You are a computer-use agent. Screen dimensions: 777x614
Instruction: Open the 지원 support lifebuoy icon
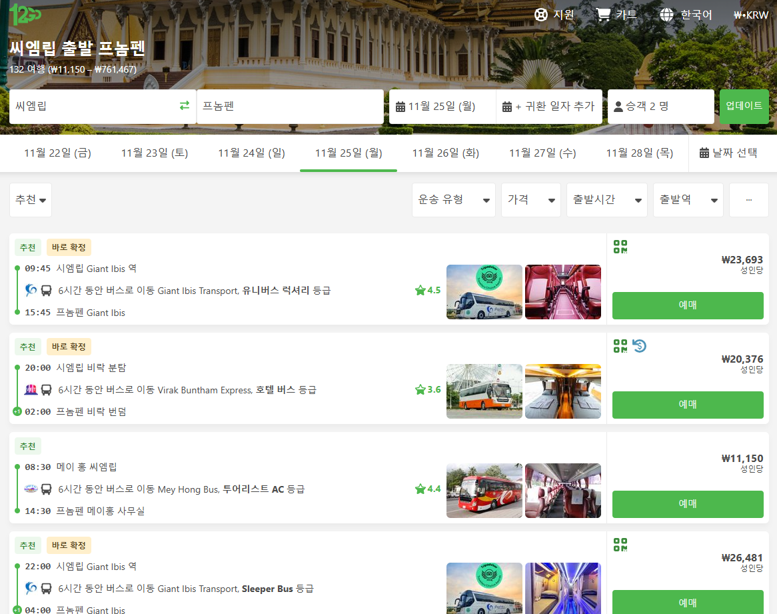pyautogui.click(x=540, y=15)
